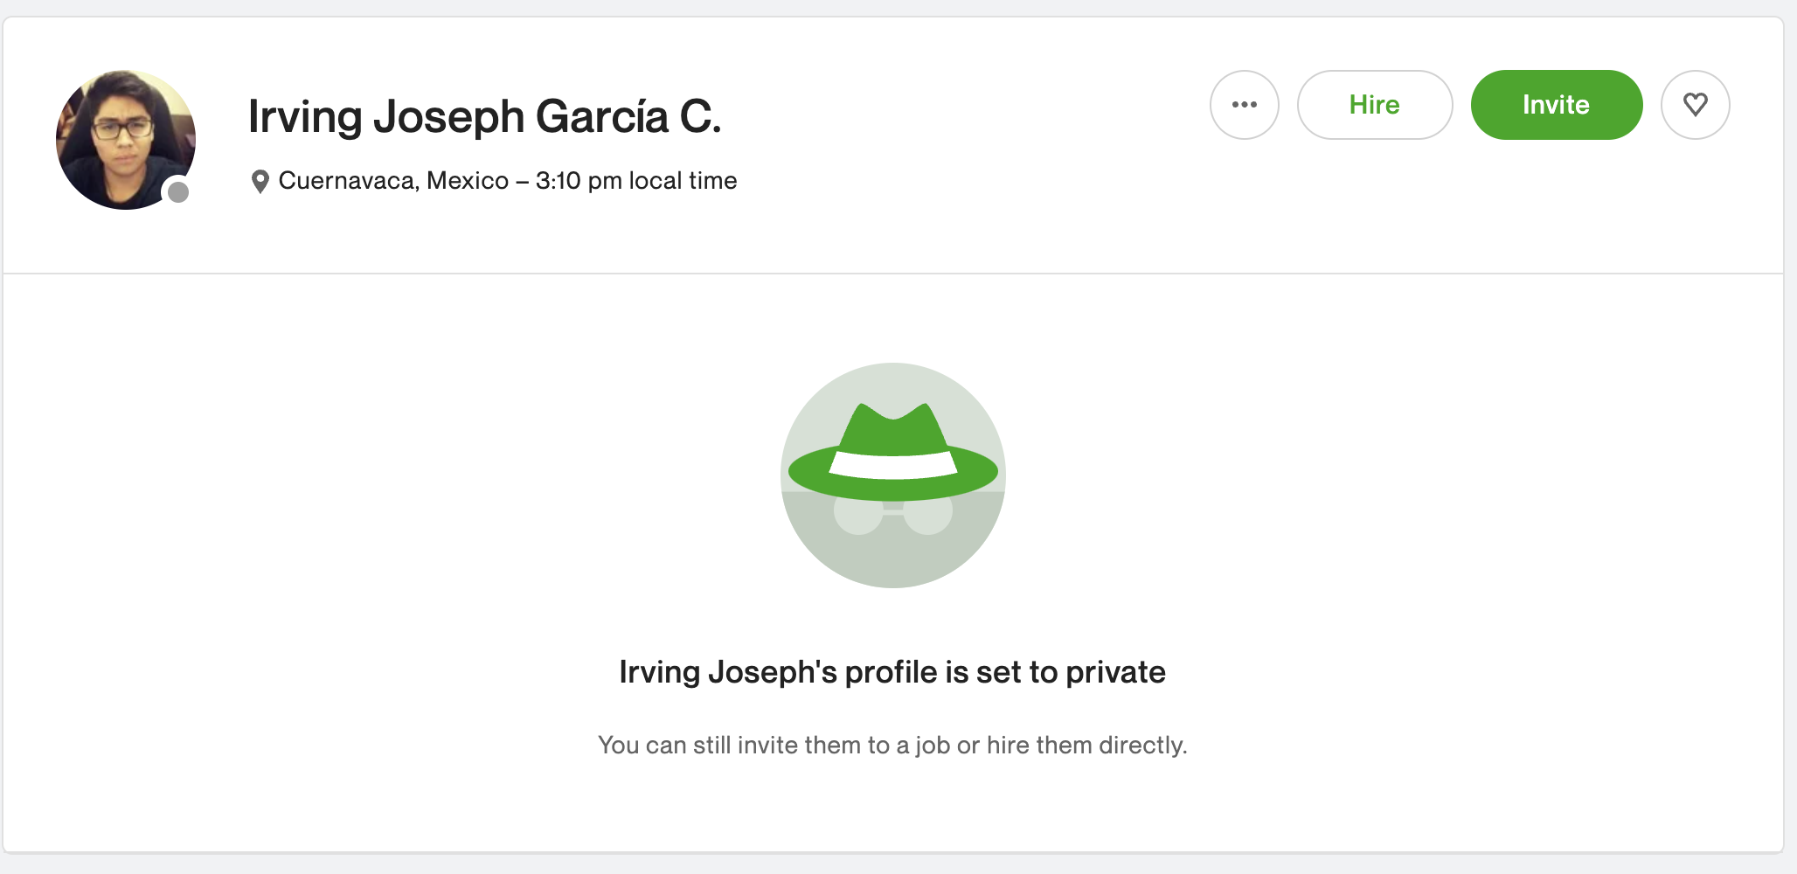Screen dimensions: 1797x874
Task: Open the three-dot more options menu
Action: coord(1244,105)
